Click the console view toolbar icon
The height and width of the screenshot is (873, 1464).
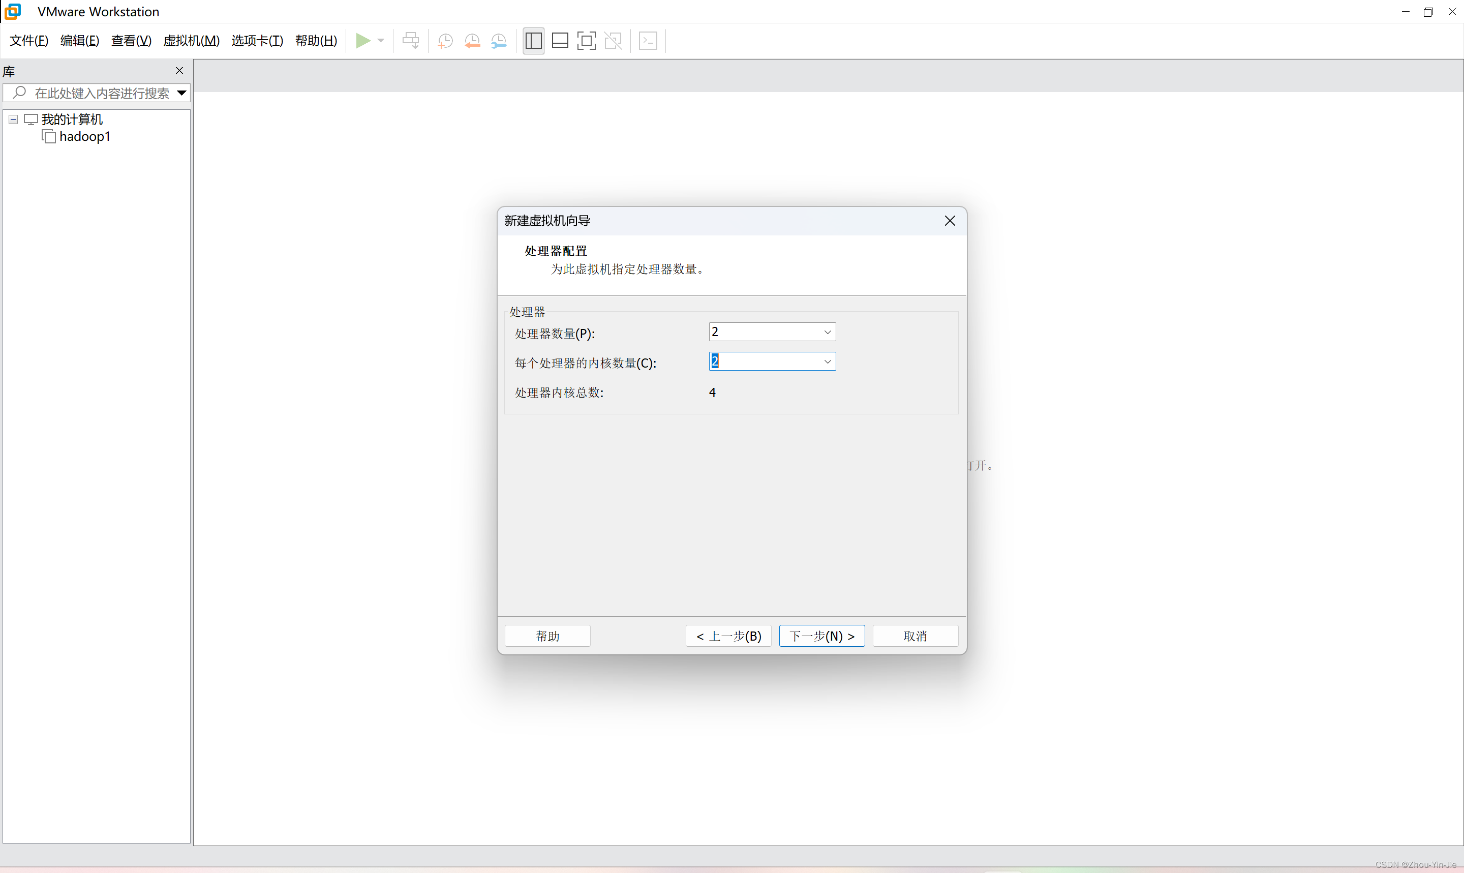click(x=648, y=41)
